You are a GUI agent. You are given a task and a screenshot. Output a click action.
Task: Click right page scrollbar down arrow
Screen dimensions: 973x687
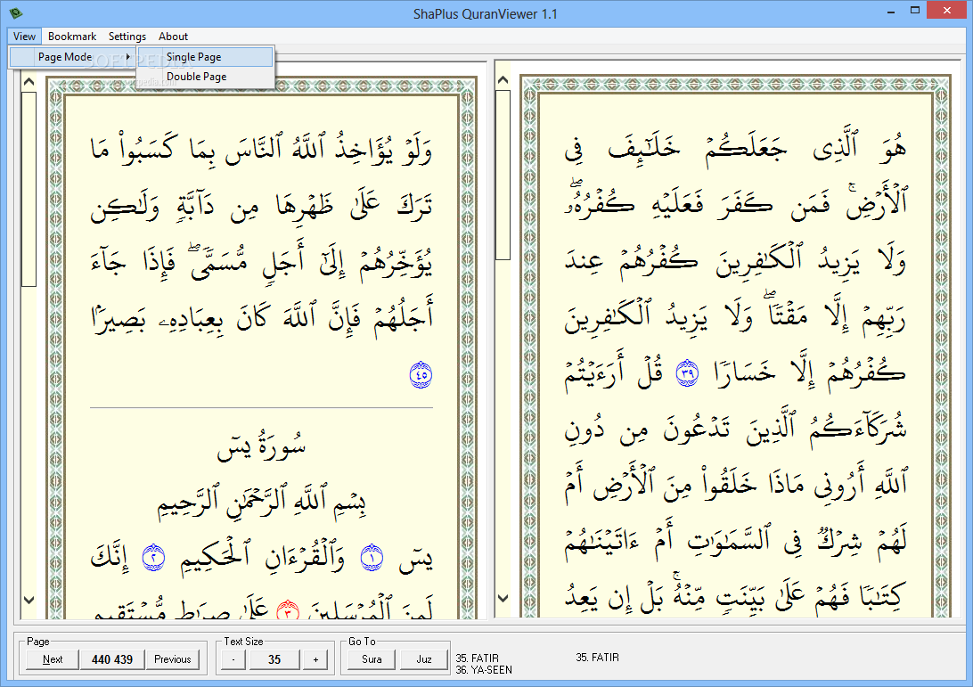click(x=503, y=598)
